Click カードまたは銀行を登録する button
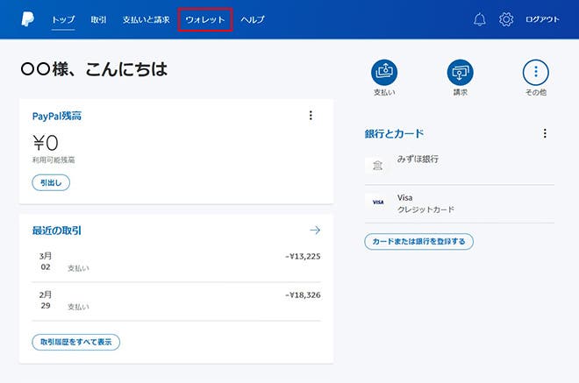 [418, 241]
